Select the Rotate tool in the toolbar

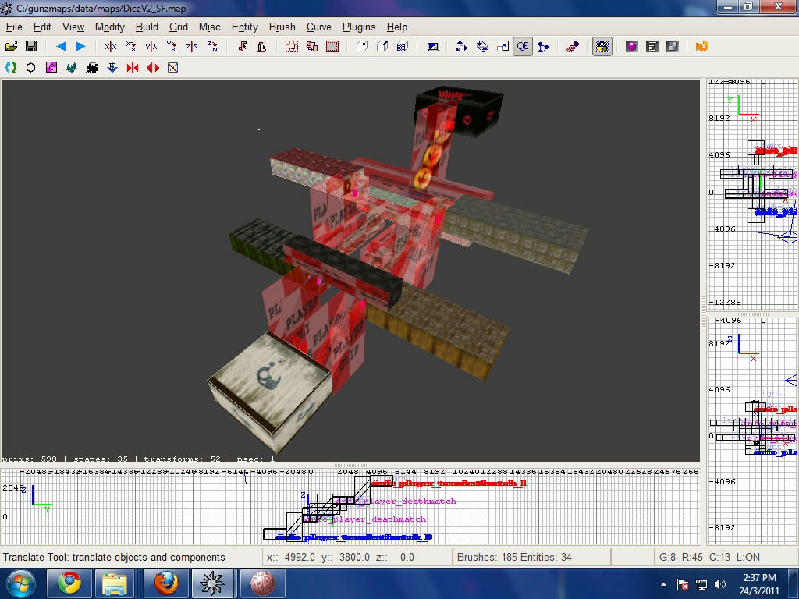coord(482,47)
